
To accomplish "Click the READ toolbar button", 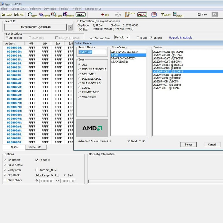I will point(81,15).
